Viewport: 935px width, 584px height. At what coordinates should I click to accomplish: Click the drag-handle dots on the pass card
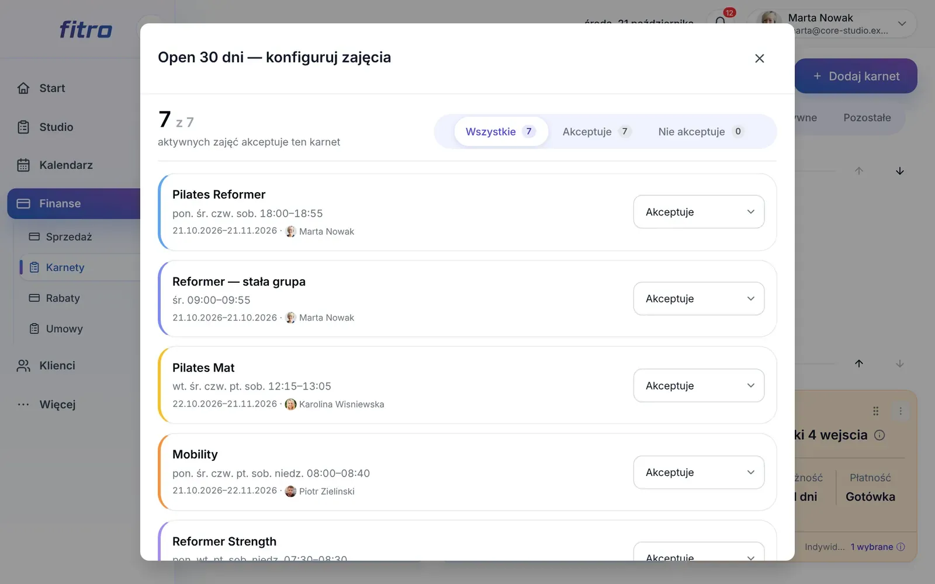click(x=875, y=411)
